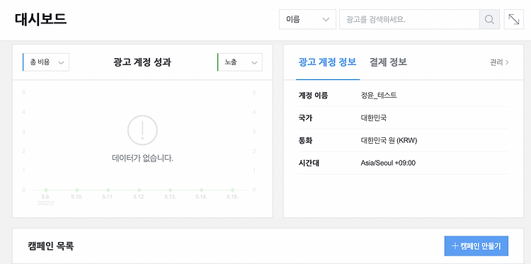This screenshot has width=531, height=264.
Task: Click the 국가 label
Action: click(x=305, y=118)
